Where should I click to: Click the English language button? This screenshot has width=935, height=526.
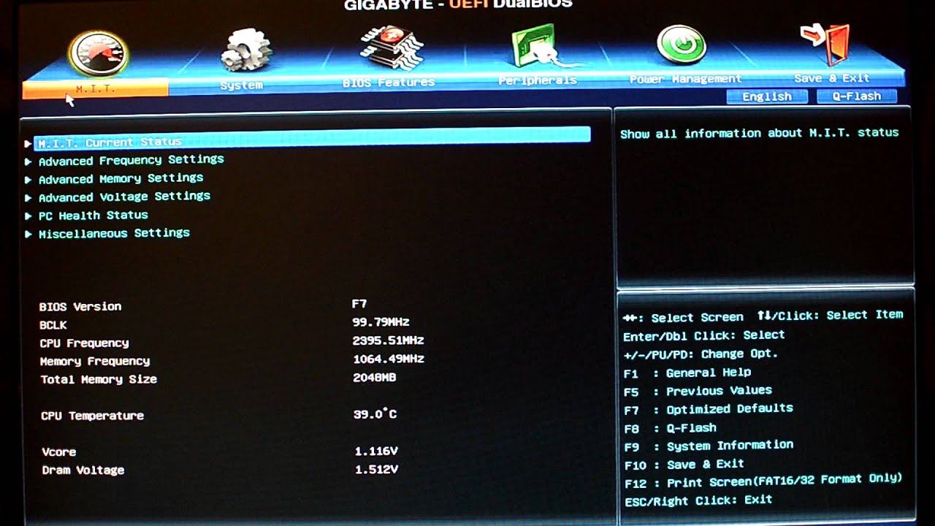[767, 96]
